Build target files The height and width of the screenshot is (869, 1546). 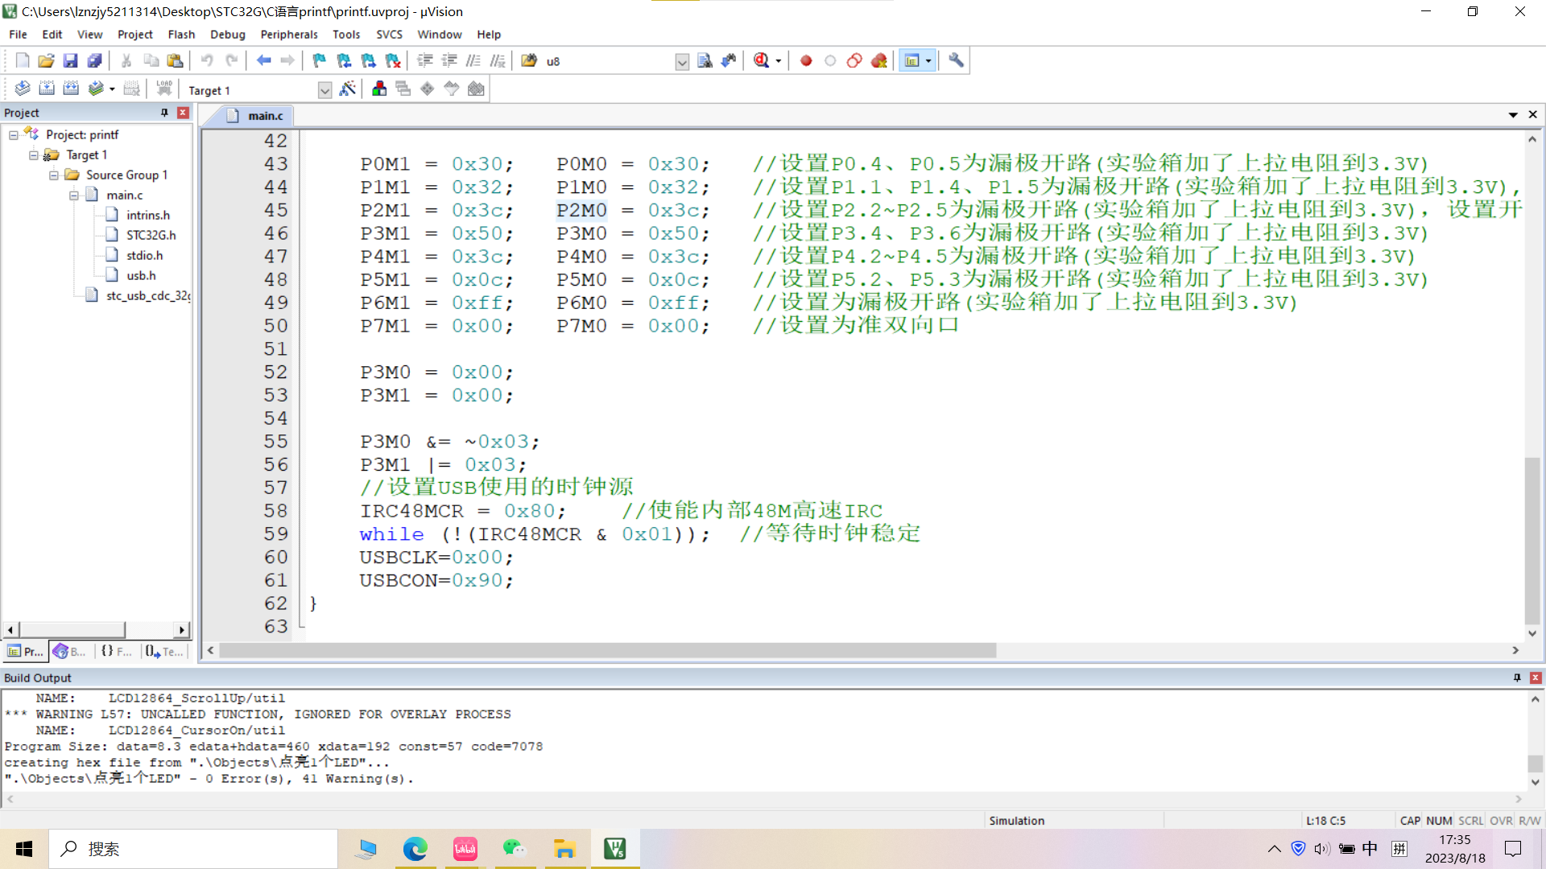[x=47, y=89]
